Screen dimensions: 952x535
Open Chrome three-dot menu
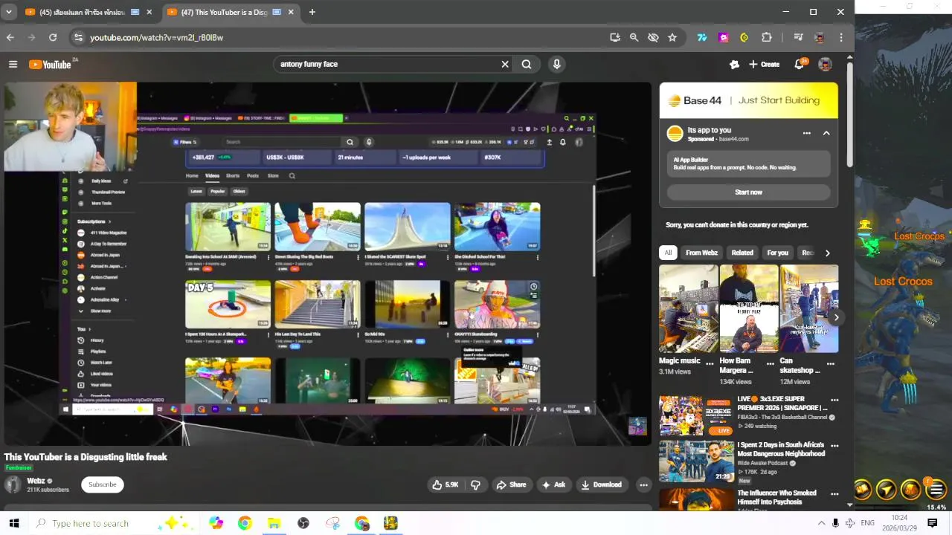[841, 37]
